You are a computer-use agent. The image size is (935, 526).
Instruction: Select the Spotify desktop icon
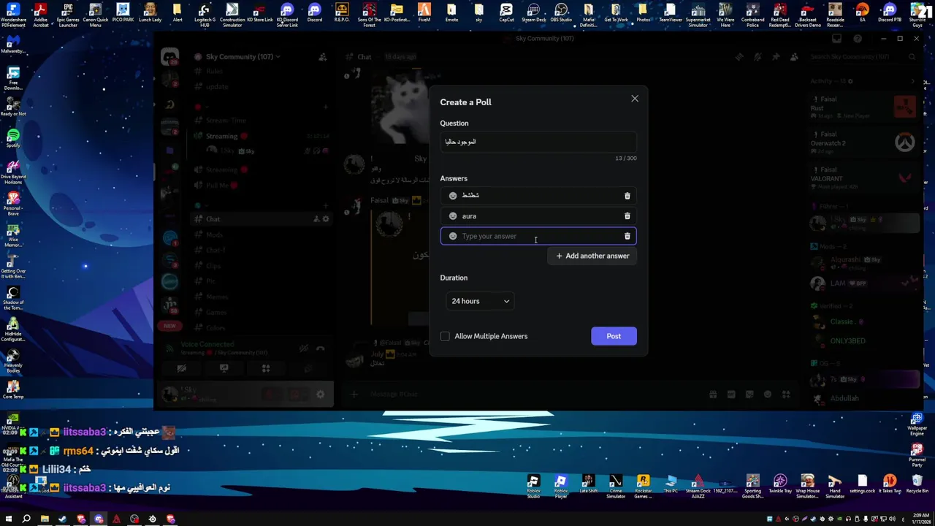12,139
